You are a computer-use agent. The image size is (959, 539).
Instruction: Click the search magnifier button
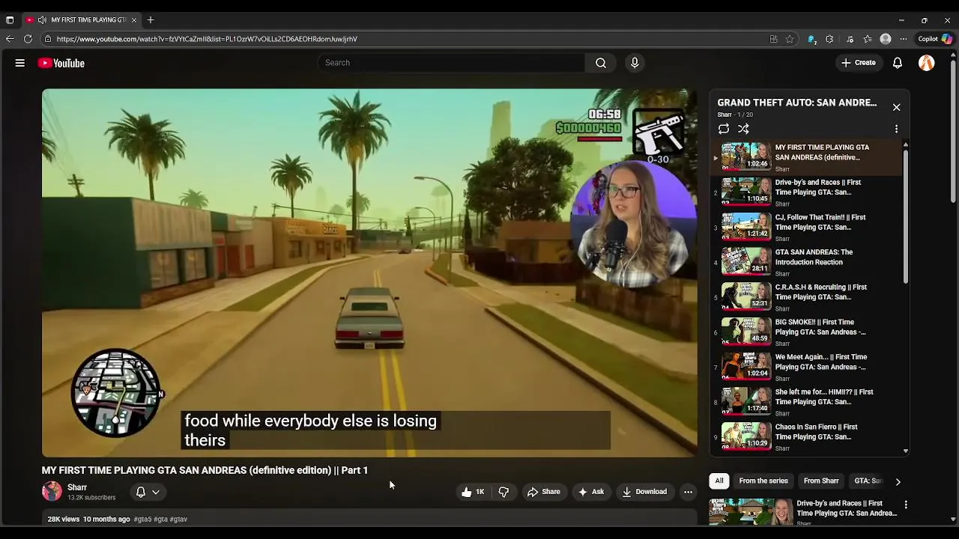click(x=601, y=63)
